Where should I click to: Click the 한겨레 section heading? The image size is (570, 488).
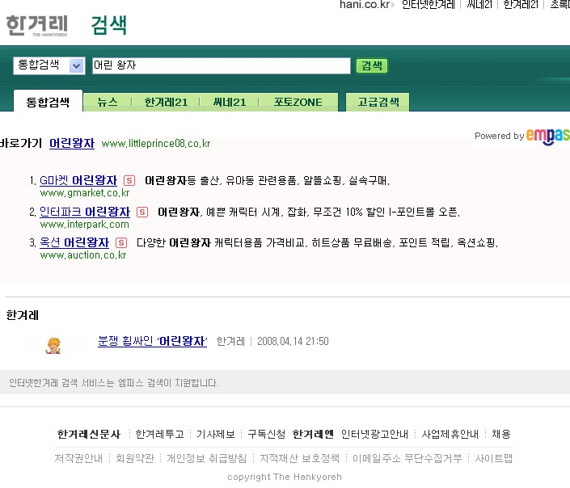tap(23, 315)
